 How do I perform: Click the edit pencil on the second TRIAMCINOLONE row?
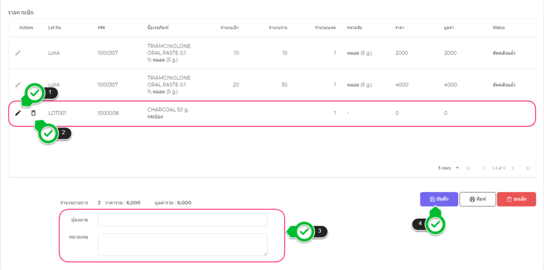click(18, 85)
